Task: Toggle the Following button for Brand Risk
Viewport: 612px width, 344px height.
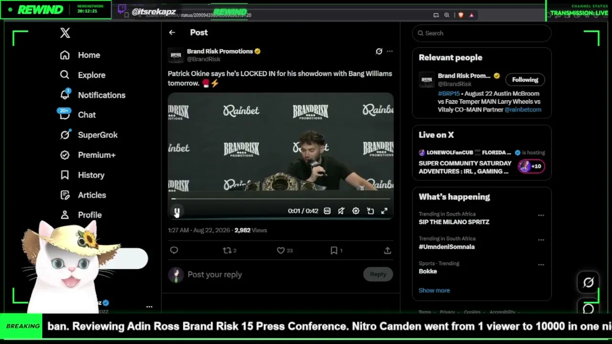Action: (x=525, y=80)
